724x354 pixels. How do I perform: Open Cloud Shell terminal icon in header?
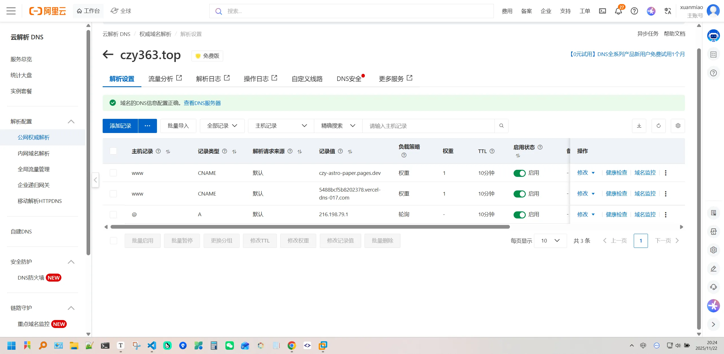click(x=602, y=11)
